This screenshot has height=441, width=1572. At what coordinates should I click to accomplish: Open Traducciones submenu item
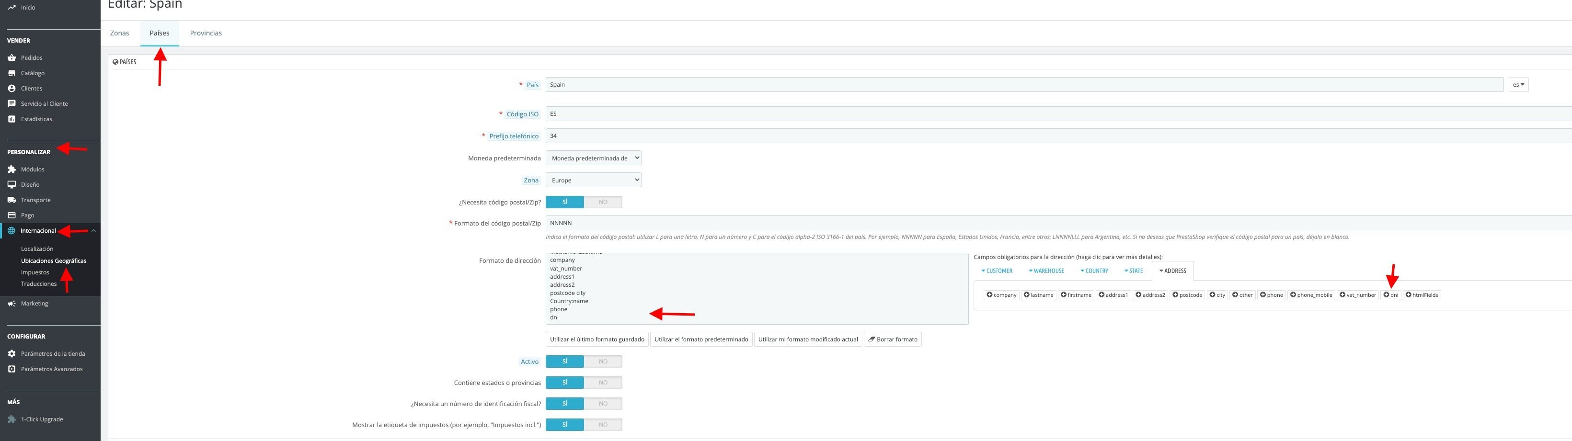point(38,284)
